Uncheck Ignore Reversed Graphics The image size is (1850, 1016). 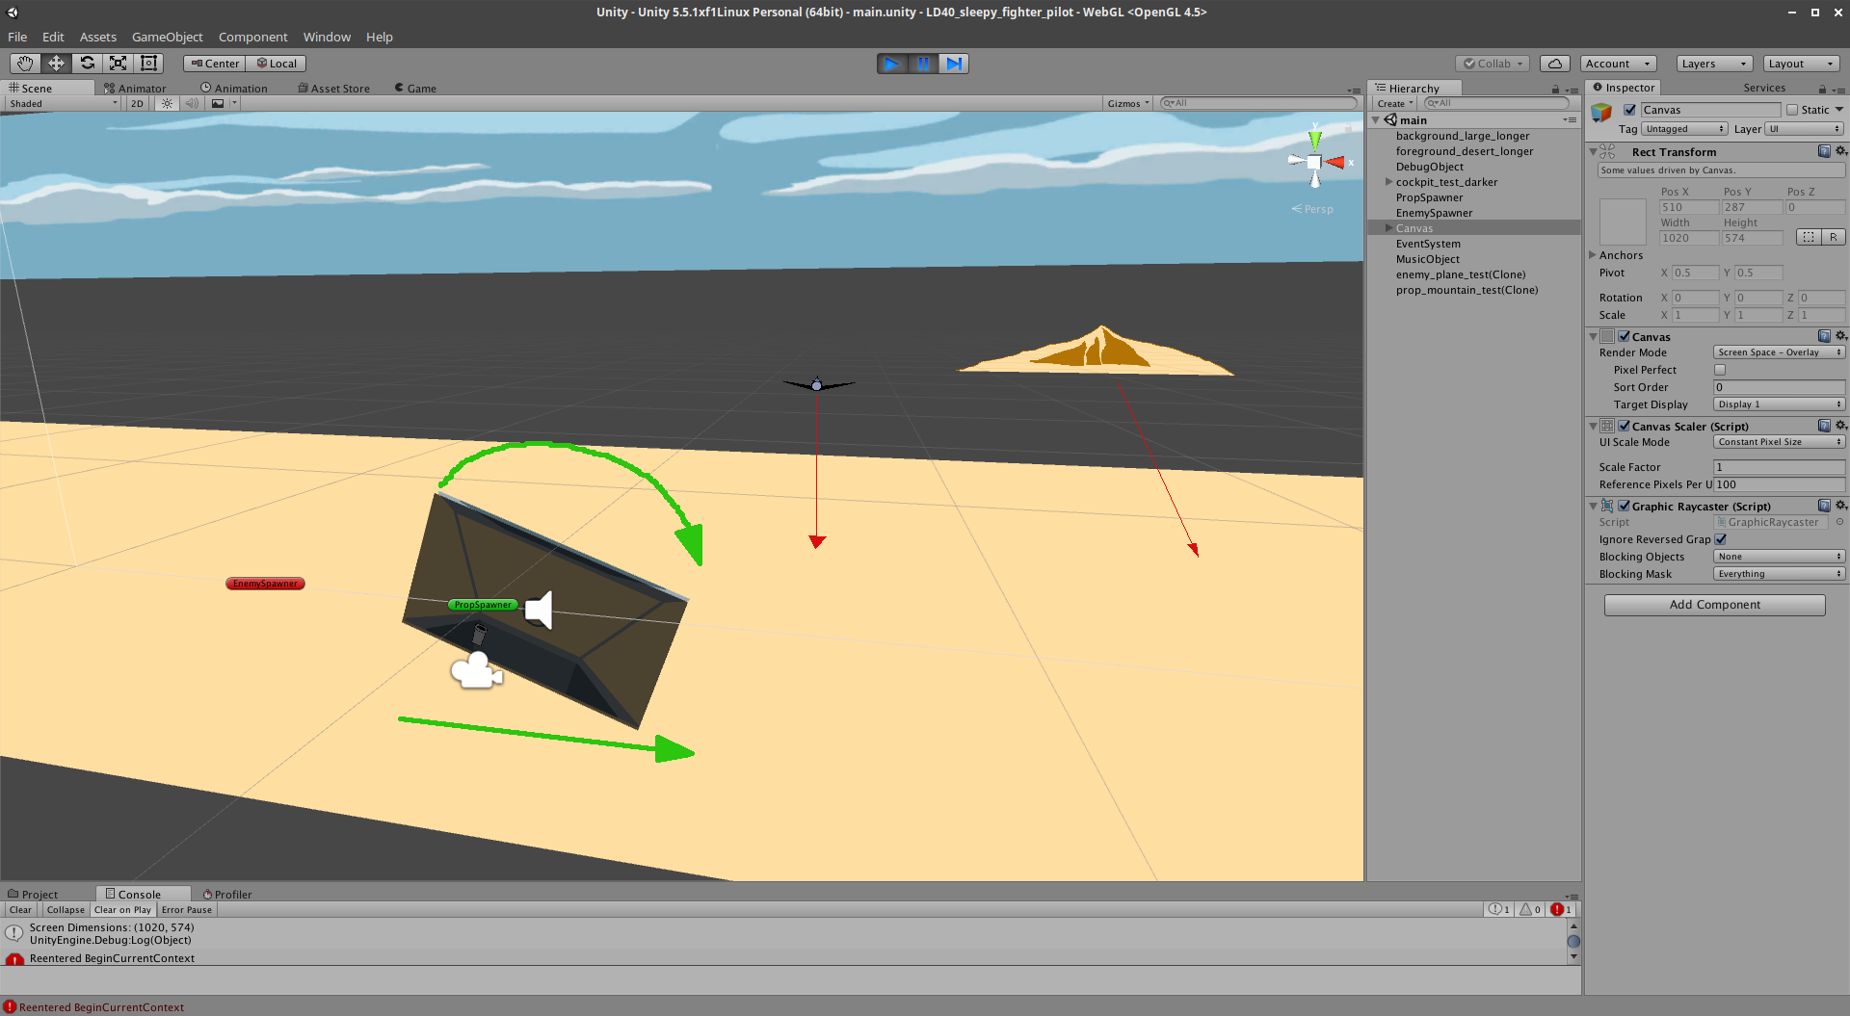[x=1721, y=539]
